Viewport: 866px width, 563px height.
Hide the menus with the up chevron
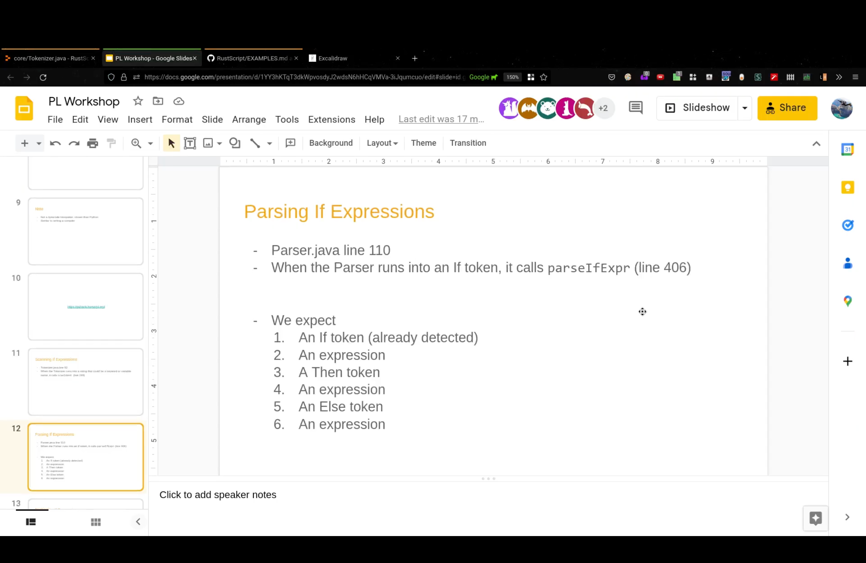click(x=816, y=144)
